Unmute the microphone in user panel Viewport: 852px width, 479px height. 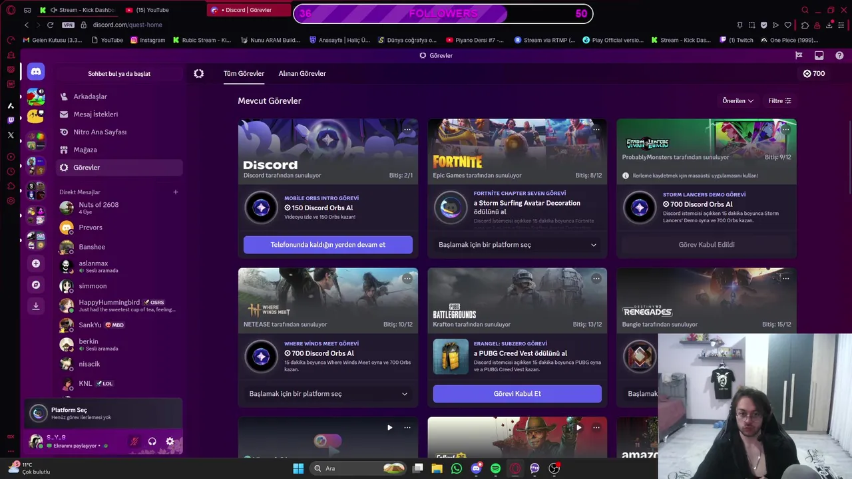tap(134, 441)
